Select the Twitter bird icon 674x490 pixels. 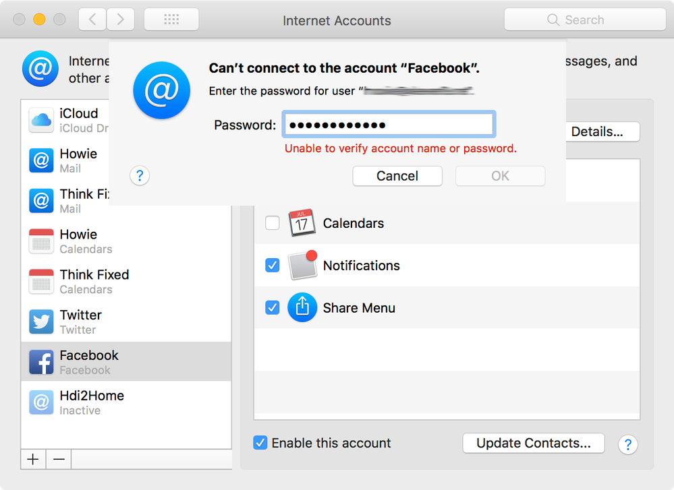coord(41,321)
